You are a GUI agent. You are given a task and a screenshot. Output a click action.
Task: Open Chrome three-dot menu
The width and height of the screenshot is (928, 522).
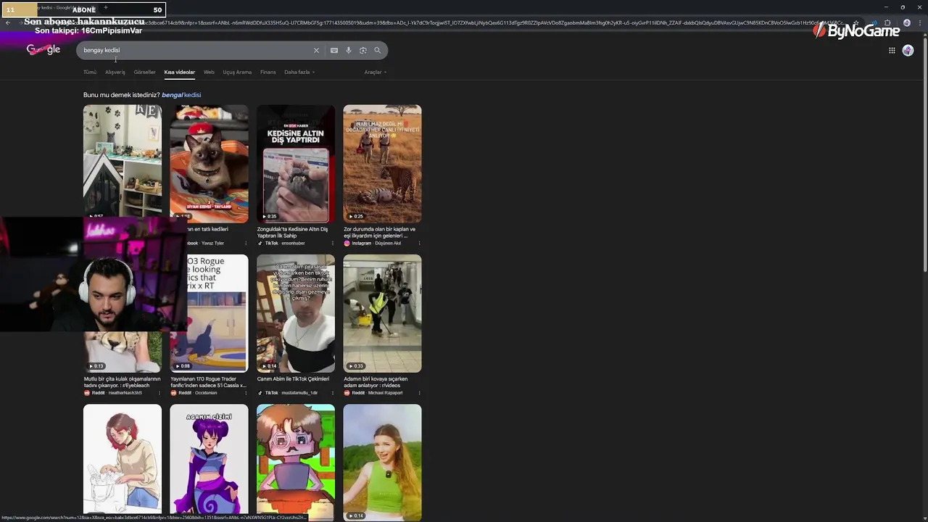[x=919, y=22]
